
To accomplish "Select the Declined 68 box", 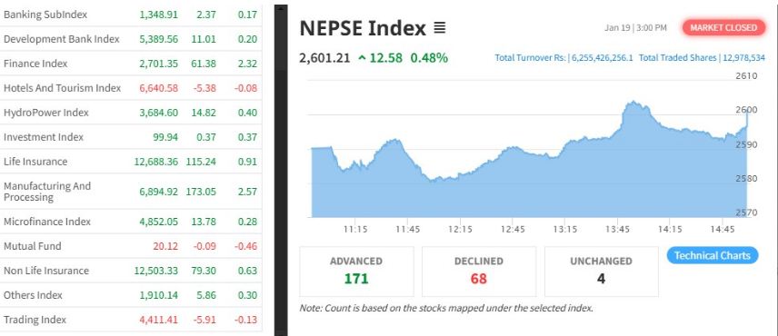I will (479, 272).
